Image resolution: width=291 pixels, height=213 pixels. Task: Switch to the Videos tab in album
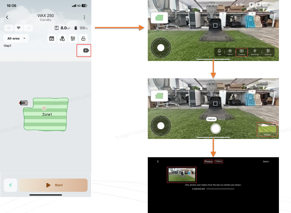[x=219, y=161]
